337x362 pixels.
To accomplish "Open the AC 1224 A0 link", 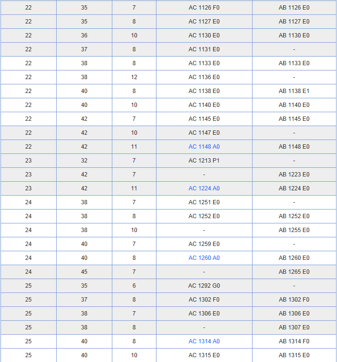I will (204, 188).
